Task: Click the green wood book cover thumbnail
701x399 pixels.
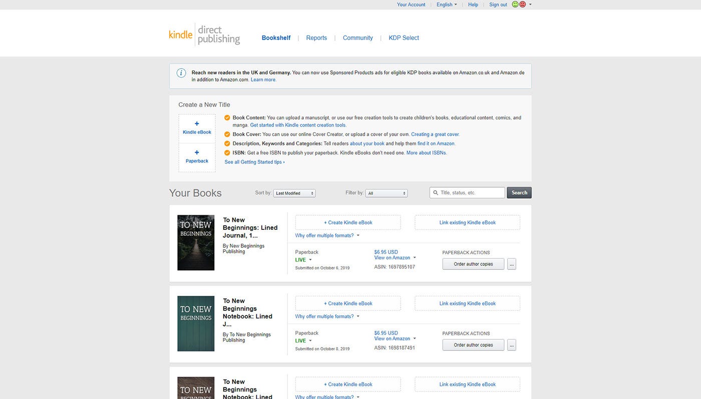Action: pyautogui.click(x=196, y=324)
